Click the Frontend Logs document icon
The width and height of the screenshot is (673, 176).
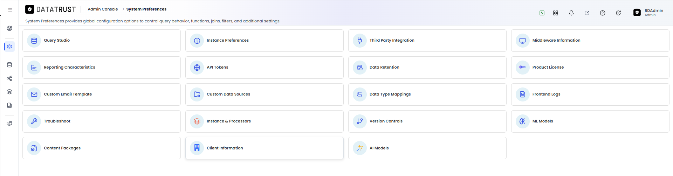[x=523, y=94]
